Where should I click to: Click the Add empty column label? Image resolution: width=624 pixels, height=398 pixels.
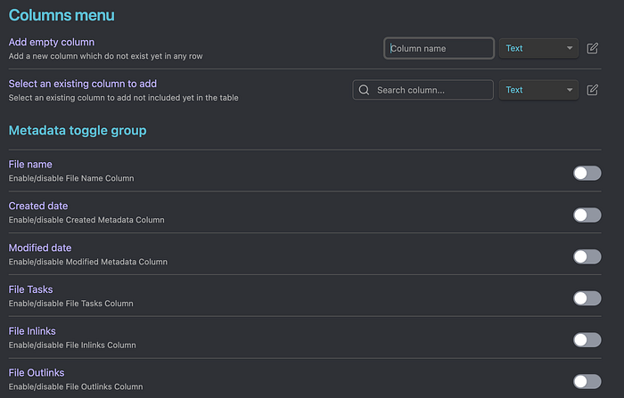pyautogui.click(x=52, y=42)
